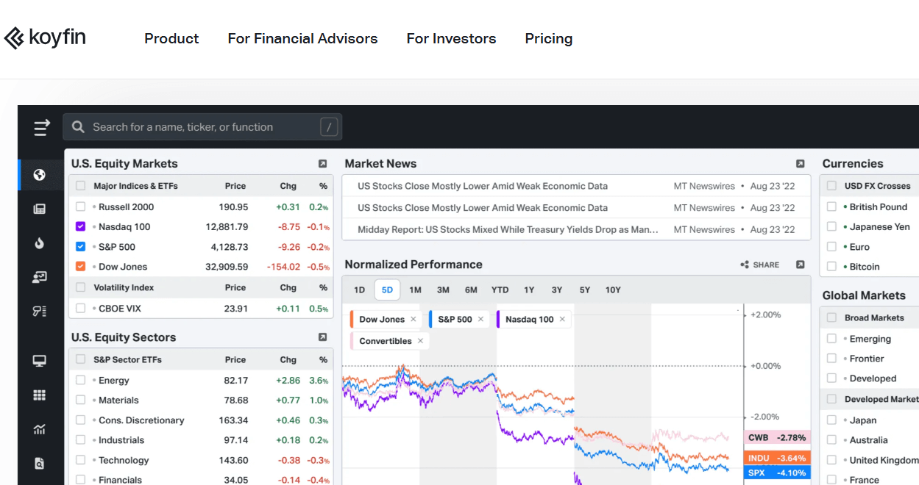This screenshot has width=919, height=485.
Task: Uncheck the Nasdaq 100 checkbox
Action: [x=80, y=227]
